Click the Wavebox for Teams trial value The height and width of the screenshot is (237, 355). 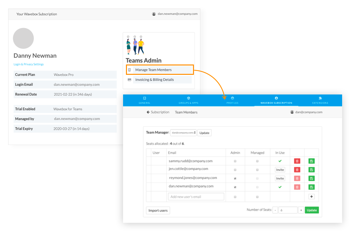[x=68, y=109]
